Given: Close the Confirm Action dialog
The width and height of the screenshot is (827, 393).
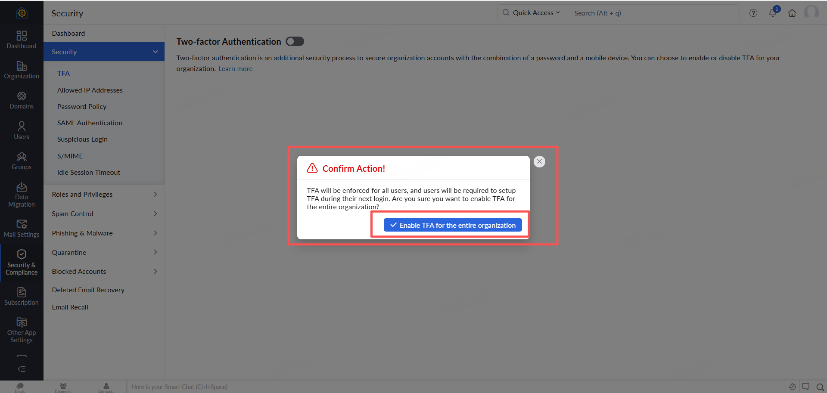Looking at the screenshot, I should [539, 161].
